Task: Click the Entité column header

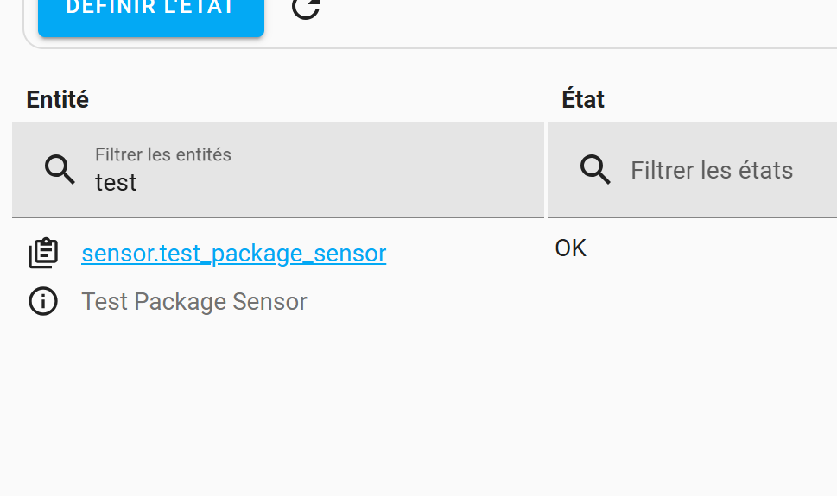Action: coord(58,100)
